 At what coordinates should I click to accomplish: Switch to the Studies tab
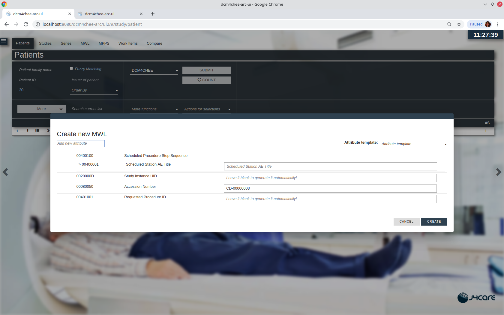(x=45, y=43)
